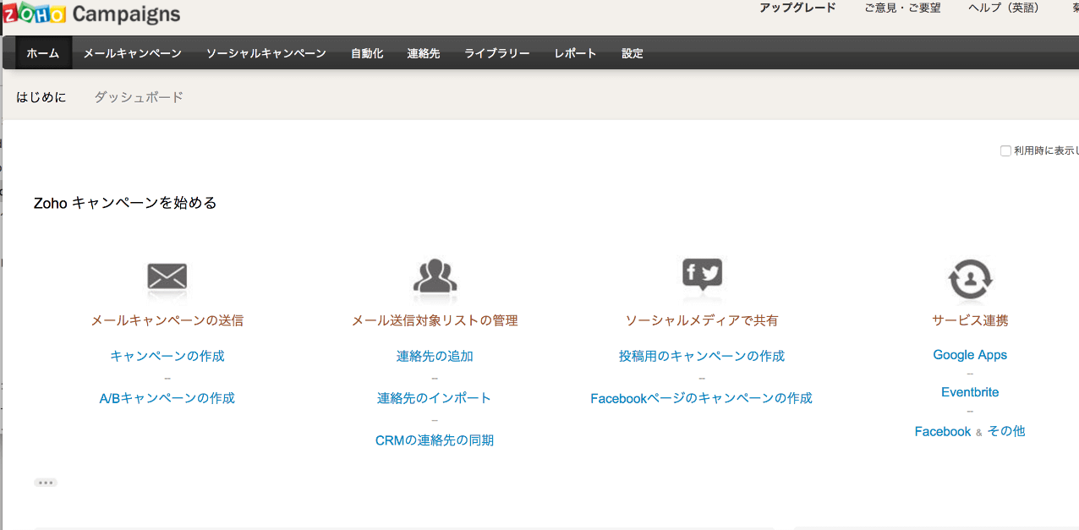Open the Eventbrite integration link
The width and height of the screenshot is (1079, 530).
[970, 392]
